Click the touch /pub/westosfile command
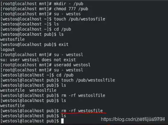Image resolution: width=168 pixels, height=125 pixels. click(x=79, y=19)
